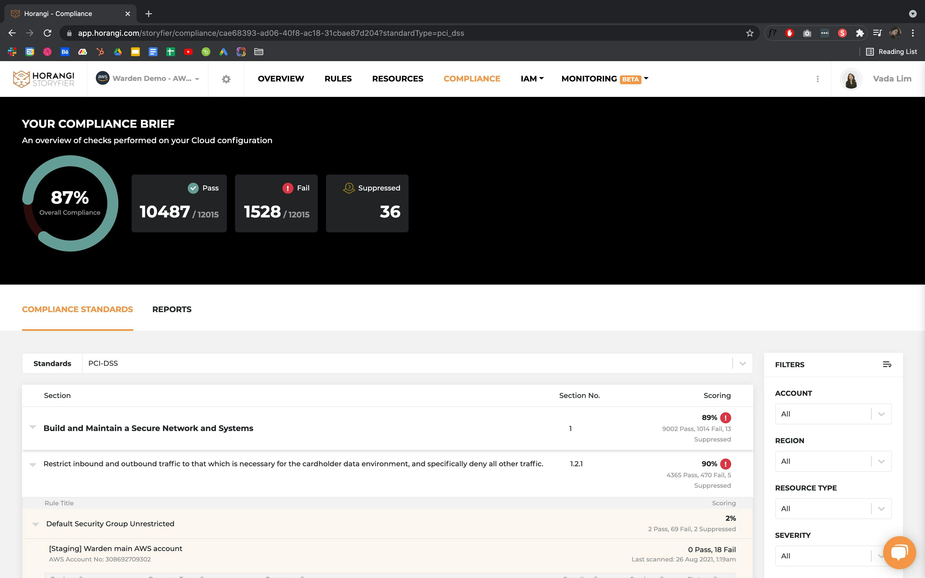Click the Fail count card

click(x=276, y=203)
